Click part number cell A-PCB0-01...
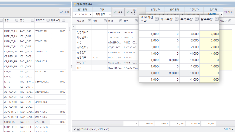This screenshot has height=132, width=235. pyautogui.click(x=130, y=58)
